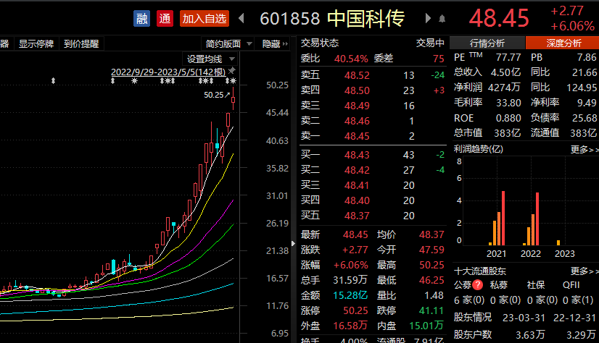Click the red 通 connect badge
Screen dimensions: 599x343
(165, 18)
